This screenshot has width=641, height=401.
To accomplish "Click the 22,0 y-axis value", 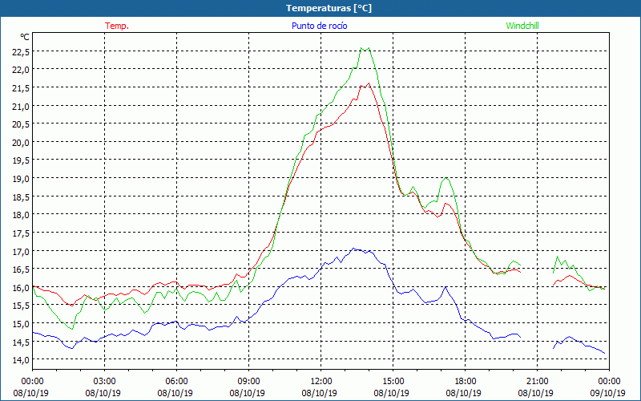I will tap(21, 70).
